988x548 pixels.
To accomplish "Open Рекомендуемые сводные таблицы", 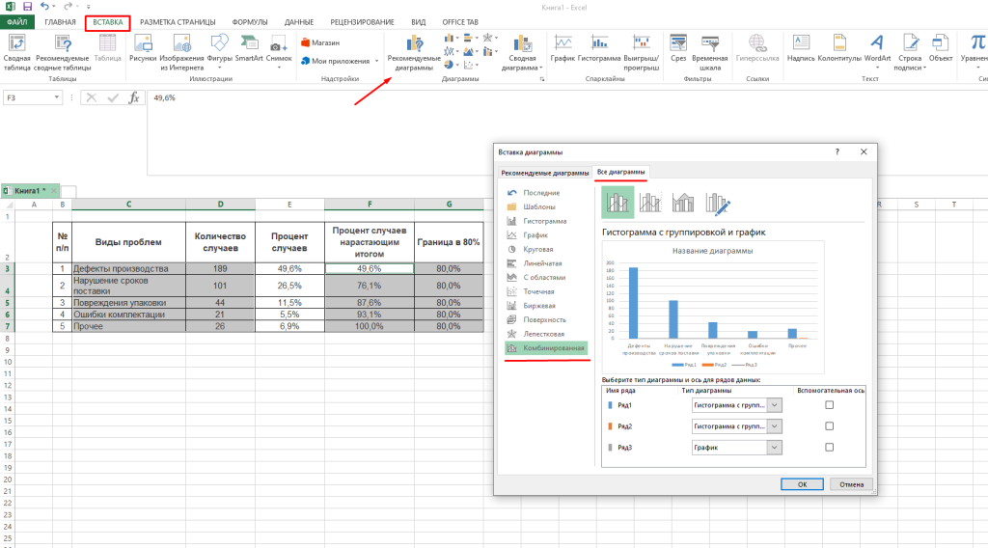I will click(62, 52).
